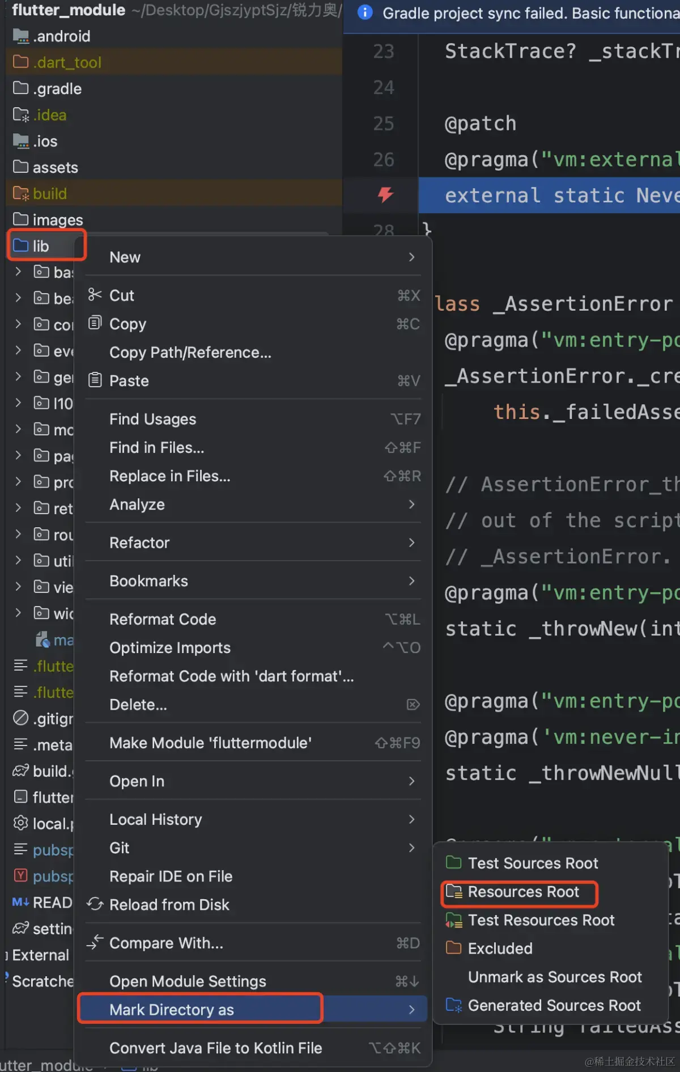Expand the 'wic' folder under lib
This screenshot has width=680, height=1072.
click(x=18, y=612)
